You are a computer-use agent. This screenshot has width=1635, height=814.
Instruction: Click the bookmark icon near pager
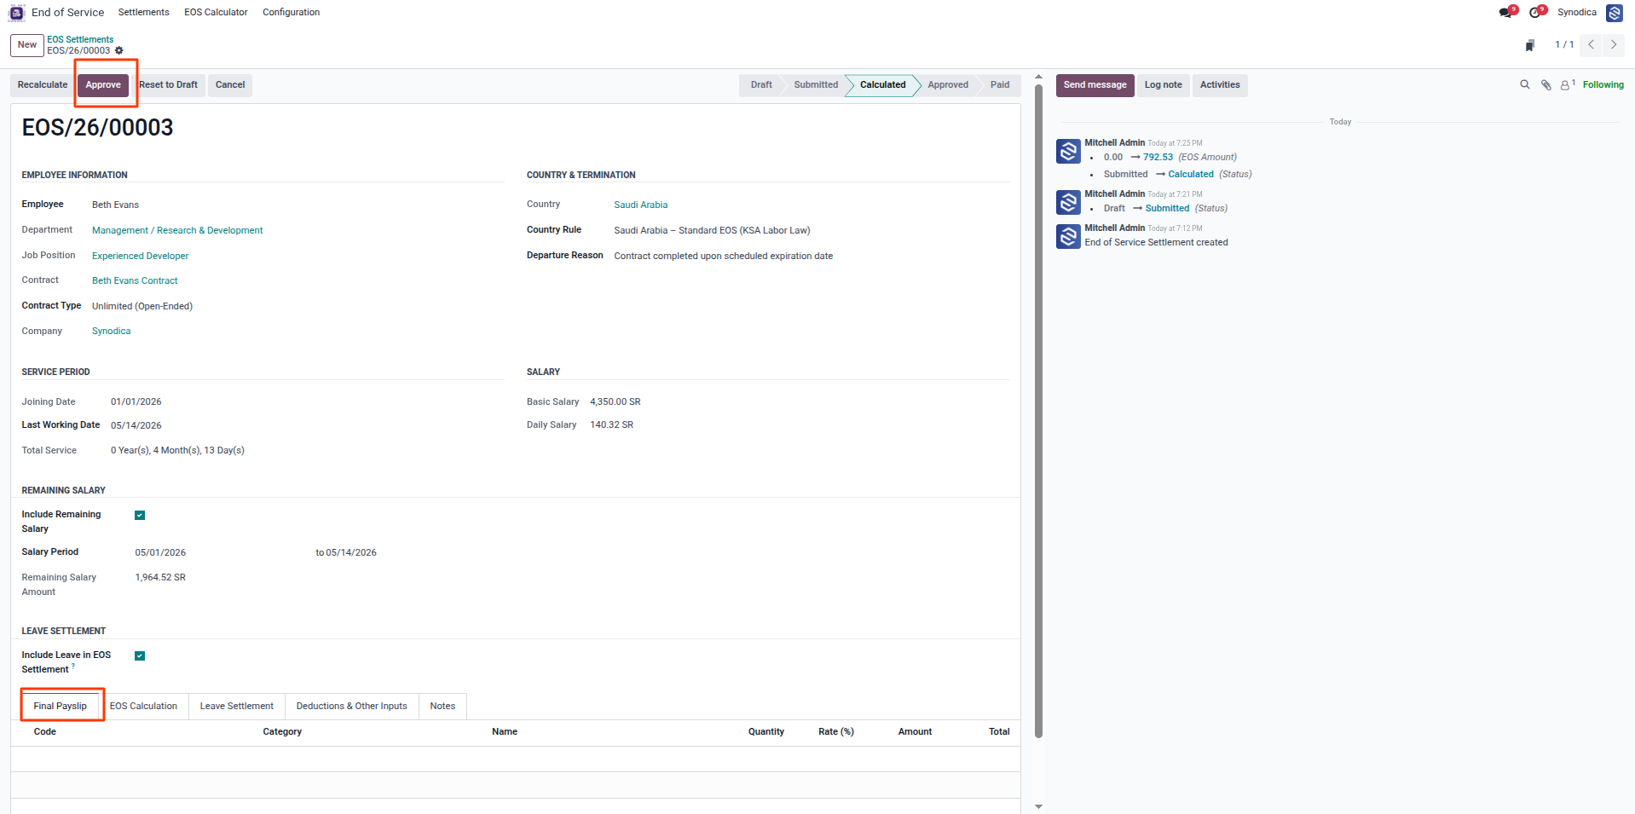pos(1530,45)
